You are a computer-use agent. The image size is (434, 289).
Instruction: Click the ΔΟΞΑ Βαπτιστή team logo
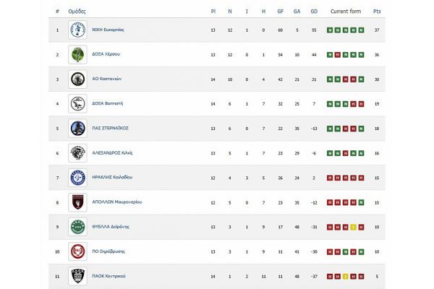pos(77,104)
